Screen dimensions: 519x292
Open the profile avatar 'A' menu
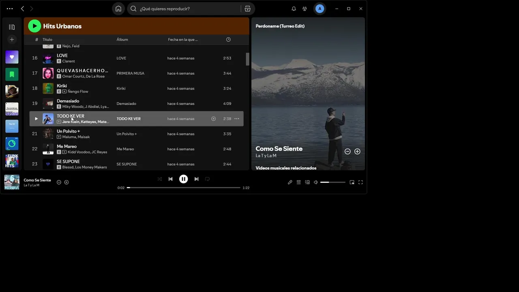(x=320, y=9)
